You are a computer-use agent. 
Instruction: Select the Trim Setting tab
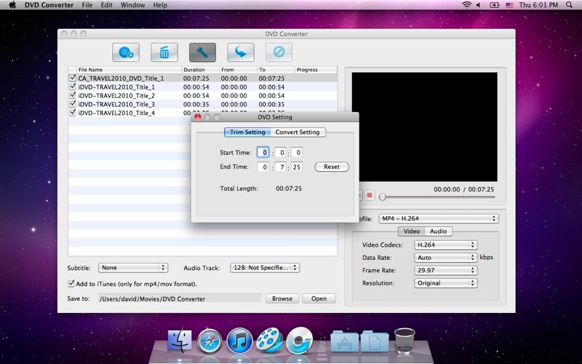click(x=247, y=132)
